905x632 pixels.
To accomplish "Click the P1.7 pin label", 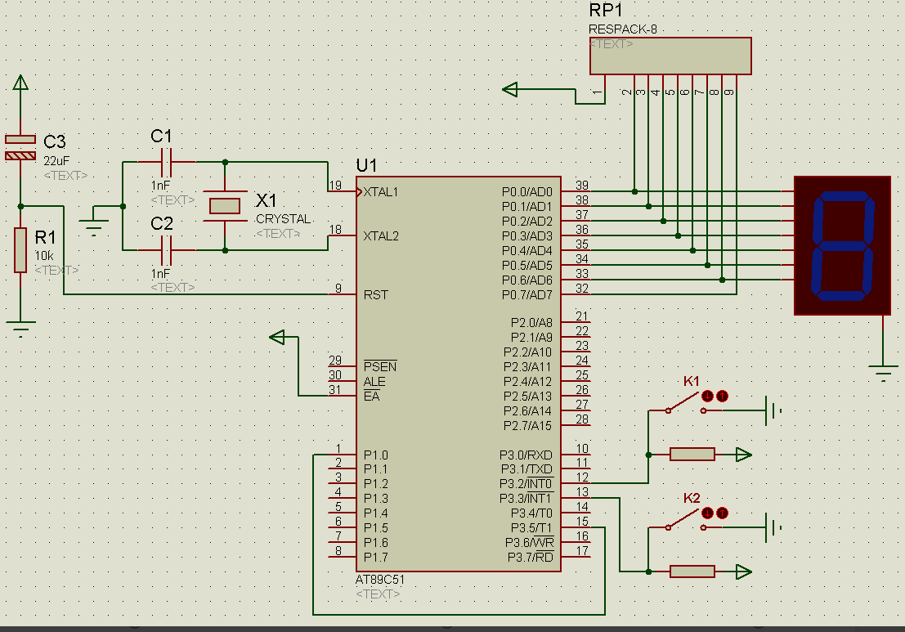I will 376,558.
